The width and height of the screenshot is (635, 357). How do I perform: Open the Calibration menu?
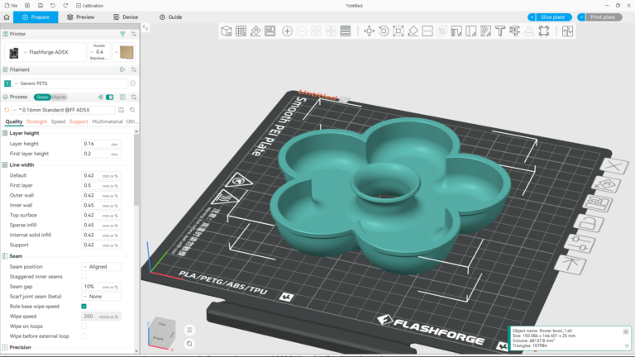[89, 6]
